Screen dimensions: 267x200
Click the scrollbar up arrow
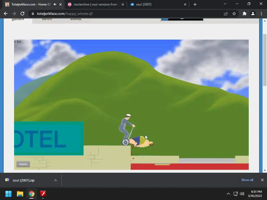point(265,21)
